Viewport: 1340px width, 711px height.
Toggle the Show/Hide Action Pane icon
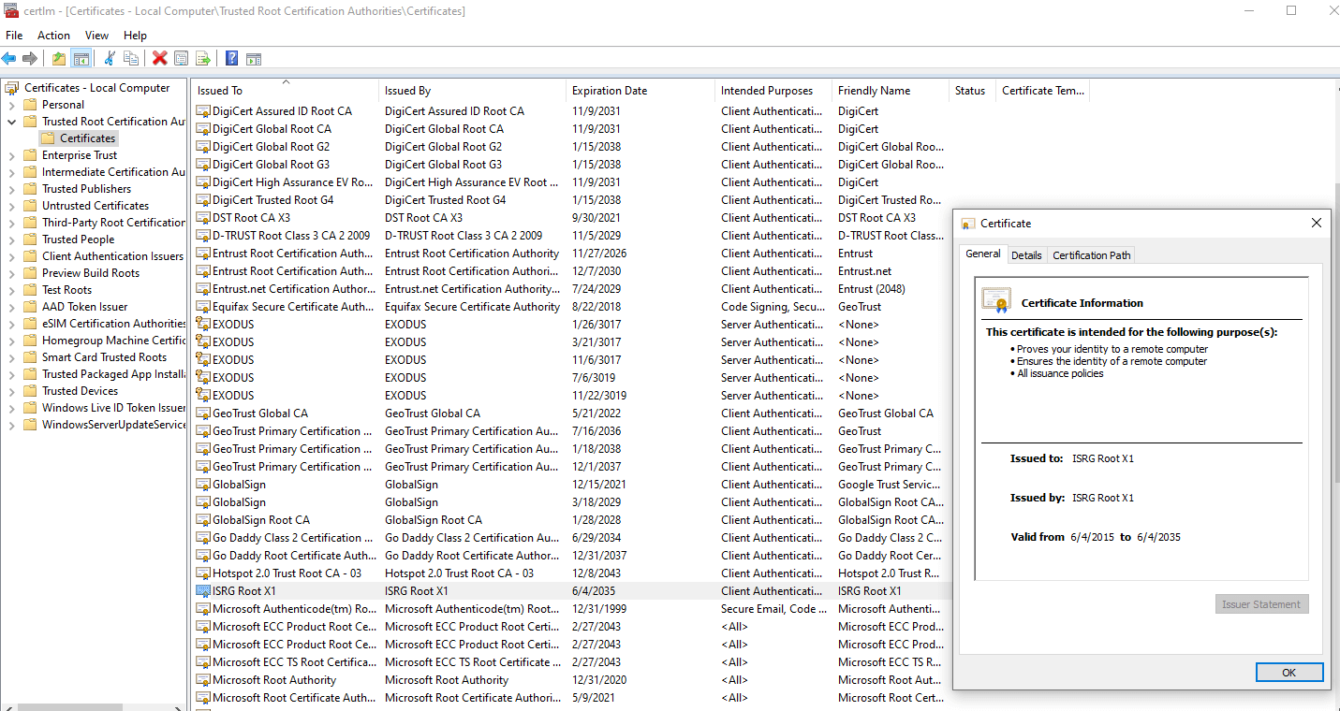point(254,58)
